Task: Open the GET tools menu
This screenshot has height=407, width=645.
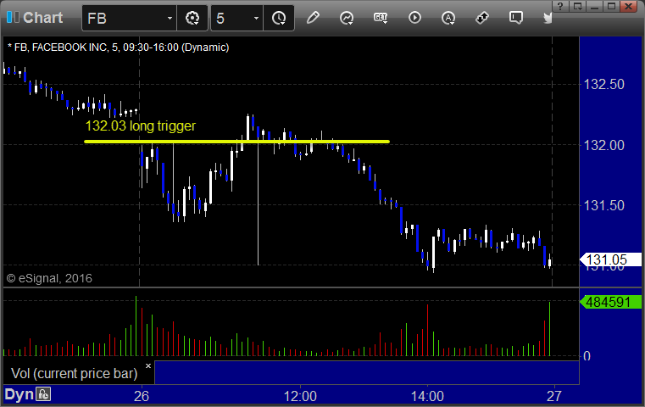Action: (x=381, y=18)
